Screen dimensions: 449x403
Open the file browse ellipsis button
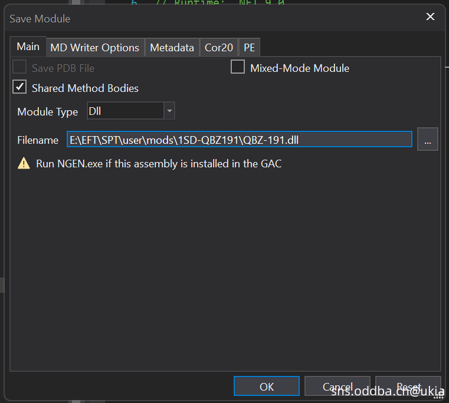tap(428, 139)
